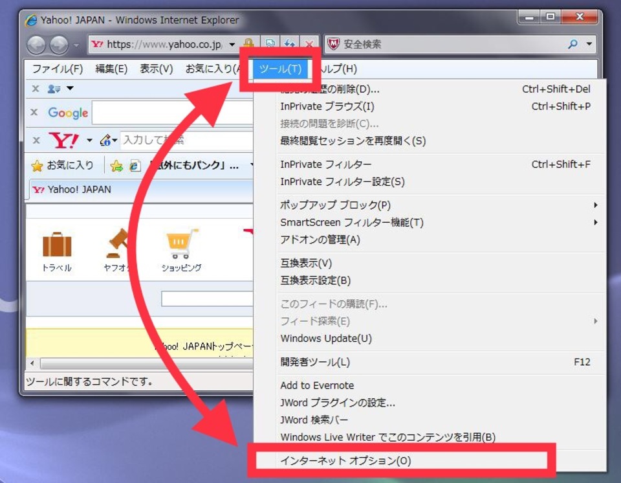Click the Y! logo in Yahoo toolbar
Viewport: 621px width, 483px height.
(63, 140)
